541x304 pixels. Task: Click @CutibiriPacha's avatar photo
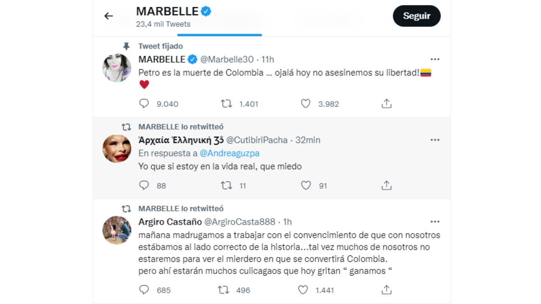[x=117, y=148]
